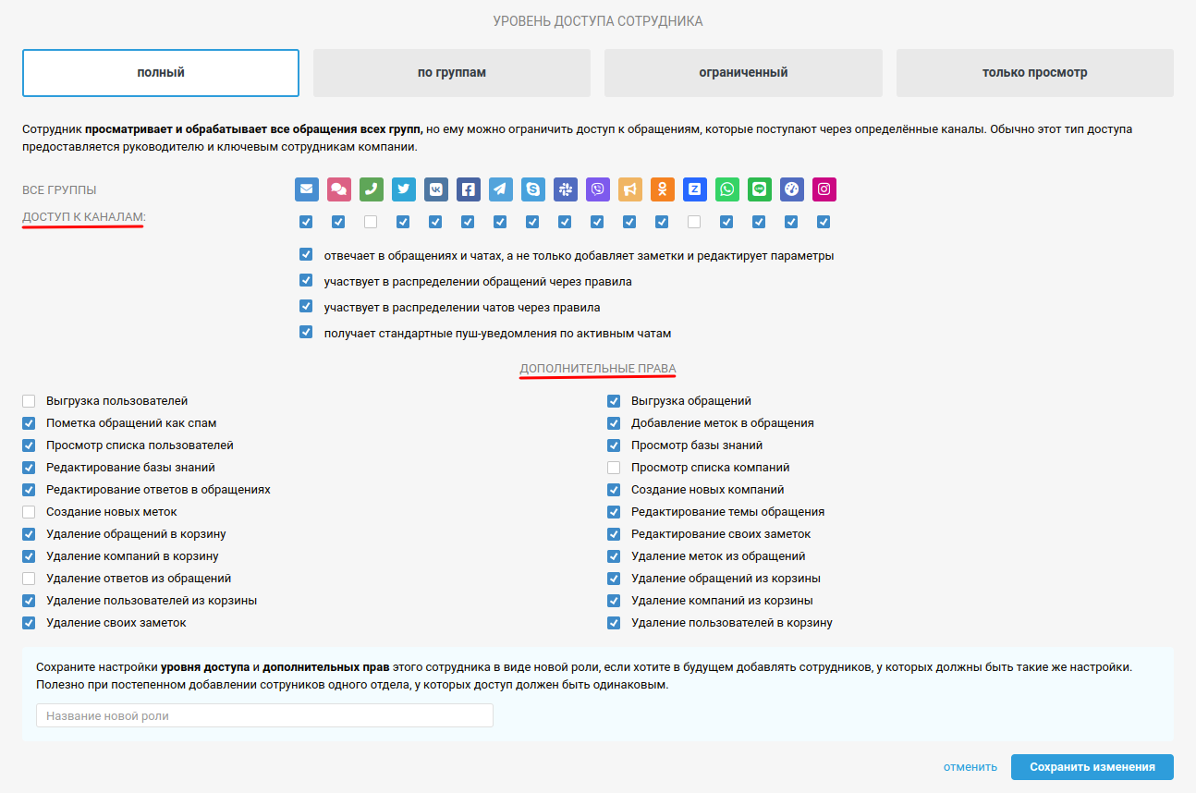Click the Facebook channel icon
Viewport: 1196px width, 793px height.
click(469, 189)
